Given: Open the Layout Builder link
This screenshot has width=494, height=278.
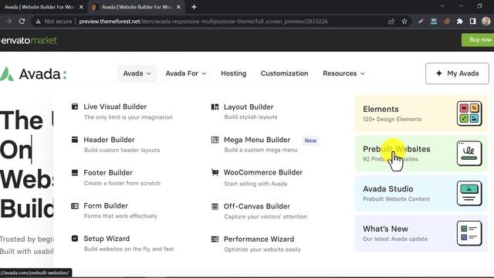Looking at the screenshot, I should (x=249, y=107).
